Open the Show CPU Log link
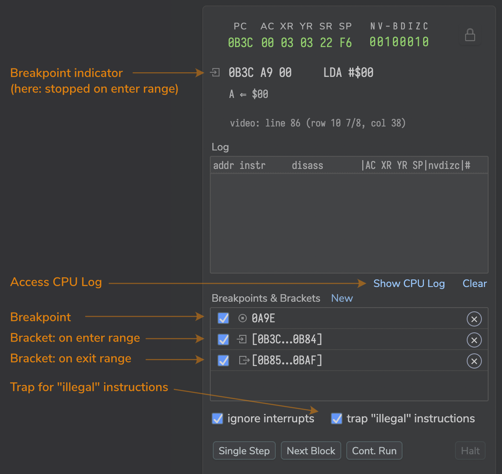This screenshot has height=474, width=502. click(x=409, y=284)
